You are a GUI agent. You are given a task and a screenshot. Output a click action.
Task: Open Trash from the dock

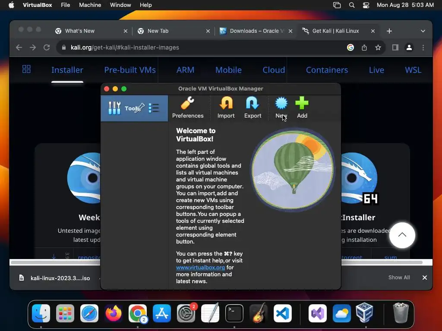pyautogui.click(x=401, y=313)
